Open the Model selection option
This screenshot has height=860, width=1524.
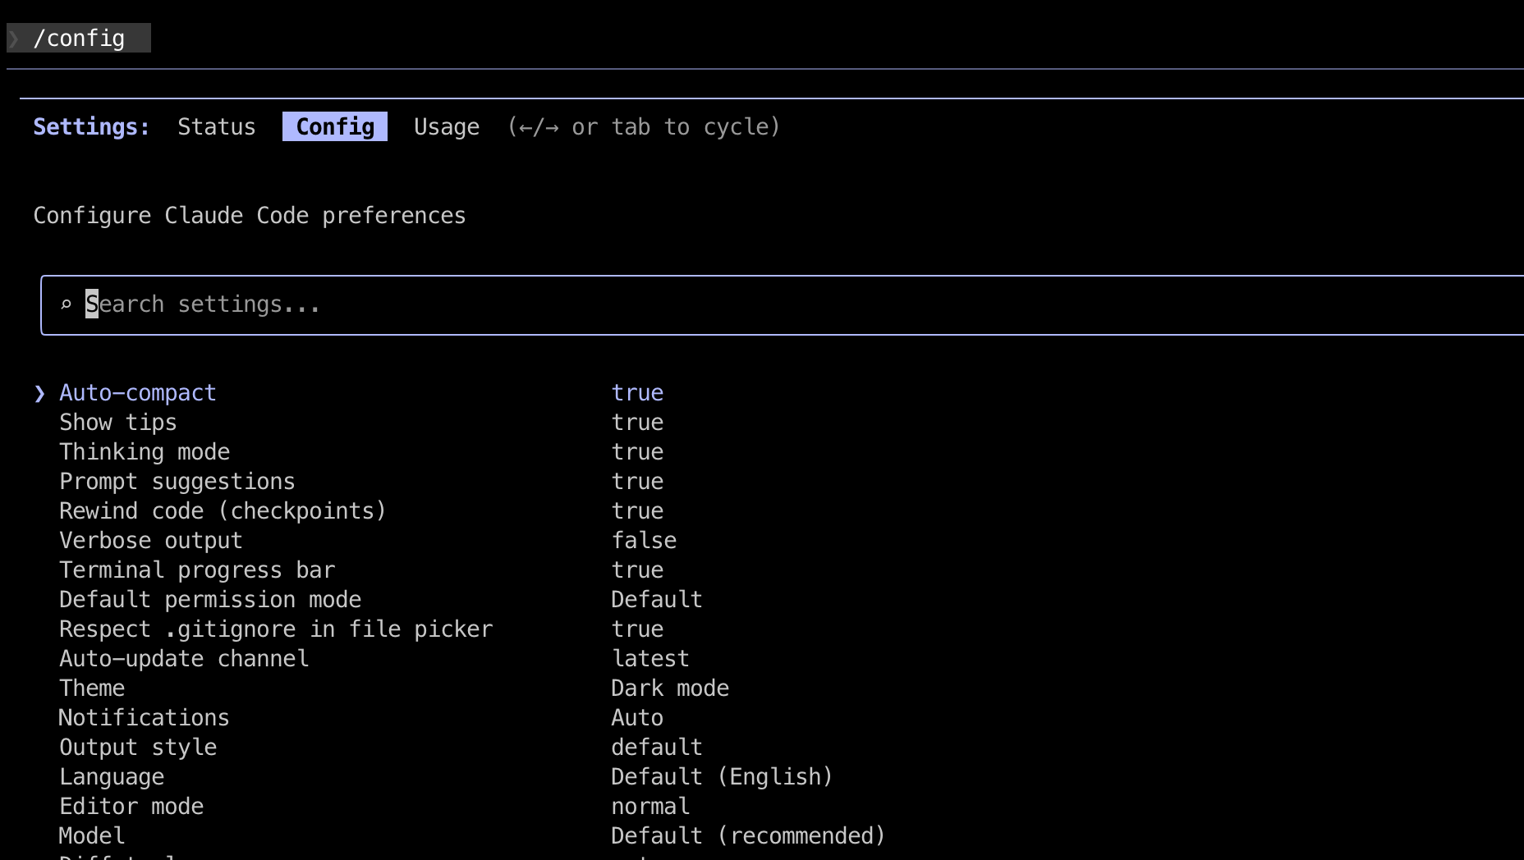pyautogui.click(x=92, y=836)
